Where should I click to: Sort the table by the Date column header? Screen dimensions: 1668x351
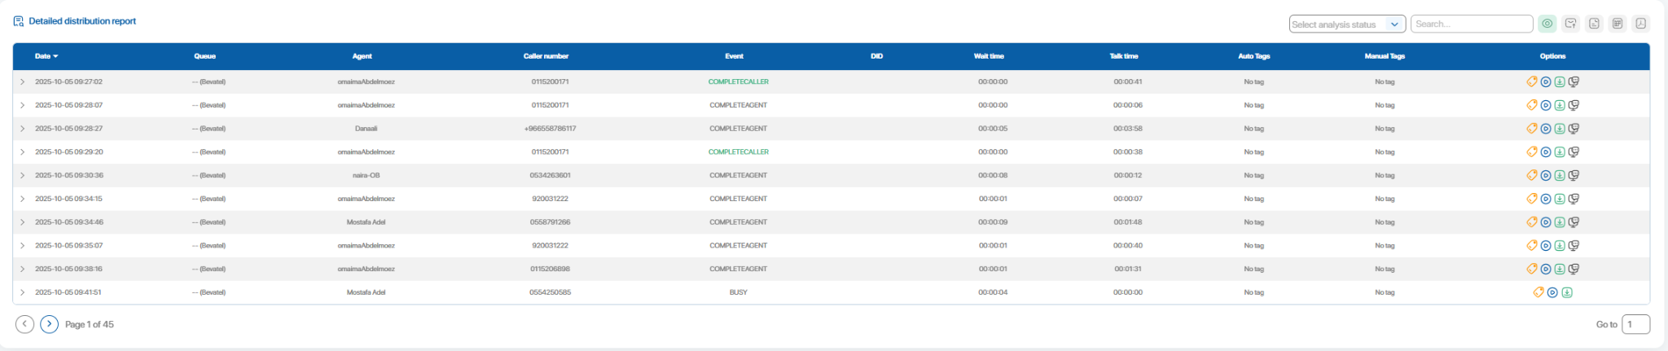[46, 56]
